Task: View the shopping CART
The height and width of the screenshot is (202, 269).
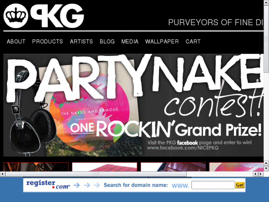Action: 193,42
